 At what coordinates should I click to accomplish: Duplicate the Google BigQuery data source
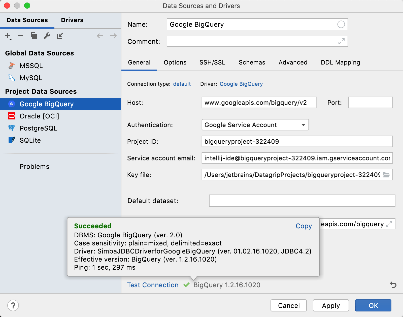pyautogui.click(x=34, y=36)
